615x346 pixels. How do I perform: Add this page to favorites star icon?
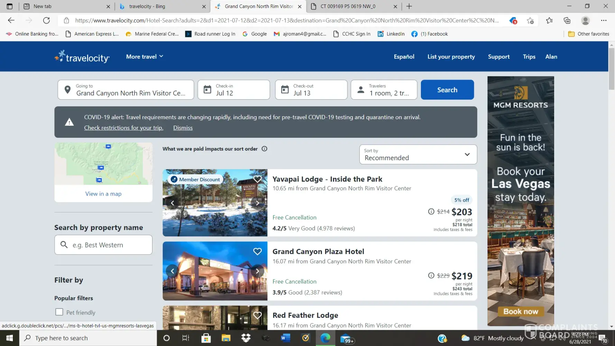pyautogui.click(x=530, y=20)
